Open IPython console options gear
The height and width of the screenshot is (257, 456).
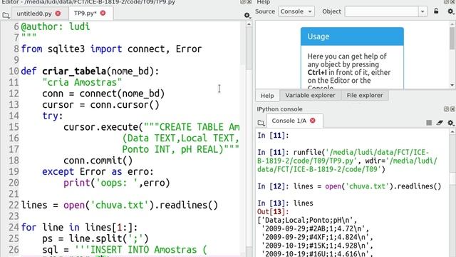click(450, 123)
